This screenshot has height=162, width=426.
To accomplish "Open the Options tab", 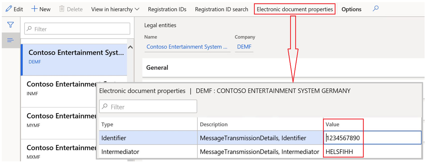I will pos(351,9).
